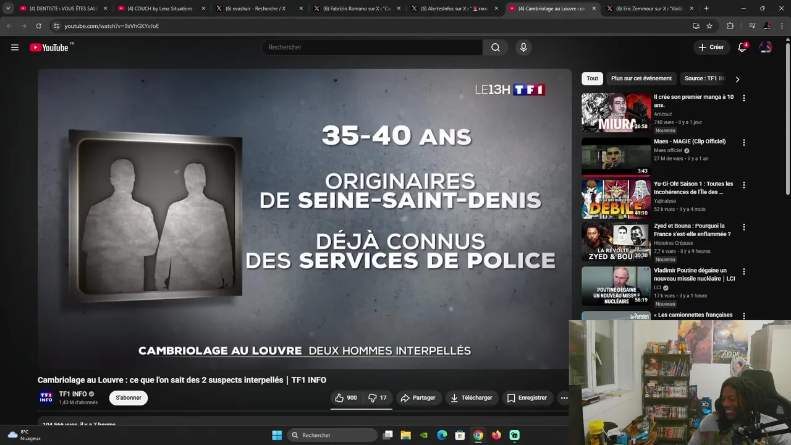Bookmark this page with star icon

709,26
